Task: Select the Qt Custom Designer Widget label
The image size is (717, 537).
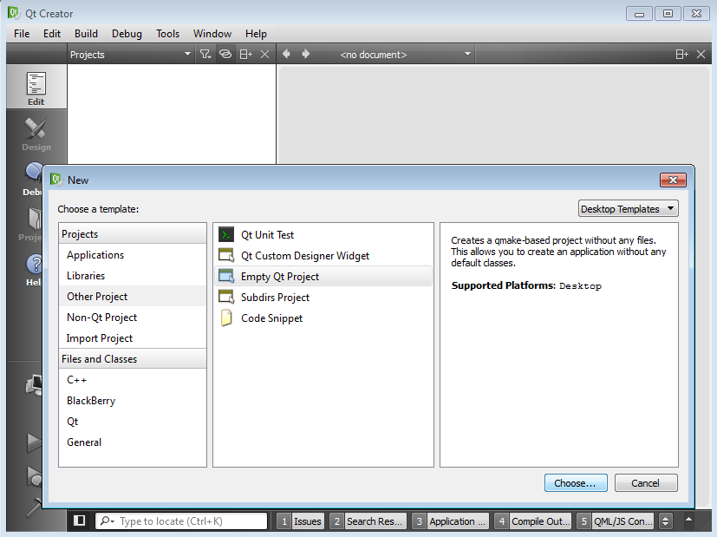Action: (x=305, y=256)
